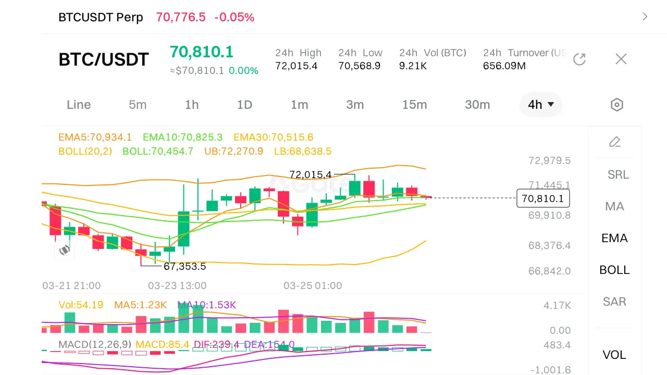Open the 4h timeframe dropdown
This screenshot has height=375, width=667.
541,105
